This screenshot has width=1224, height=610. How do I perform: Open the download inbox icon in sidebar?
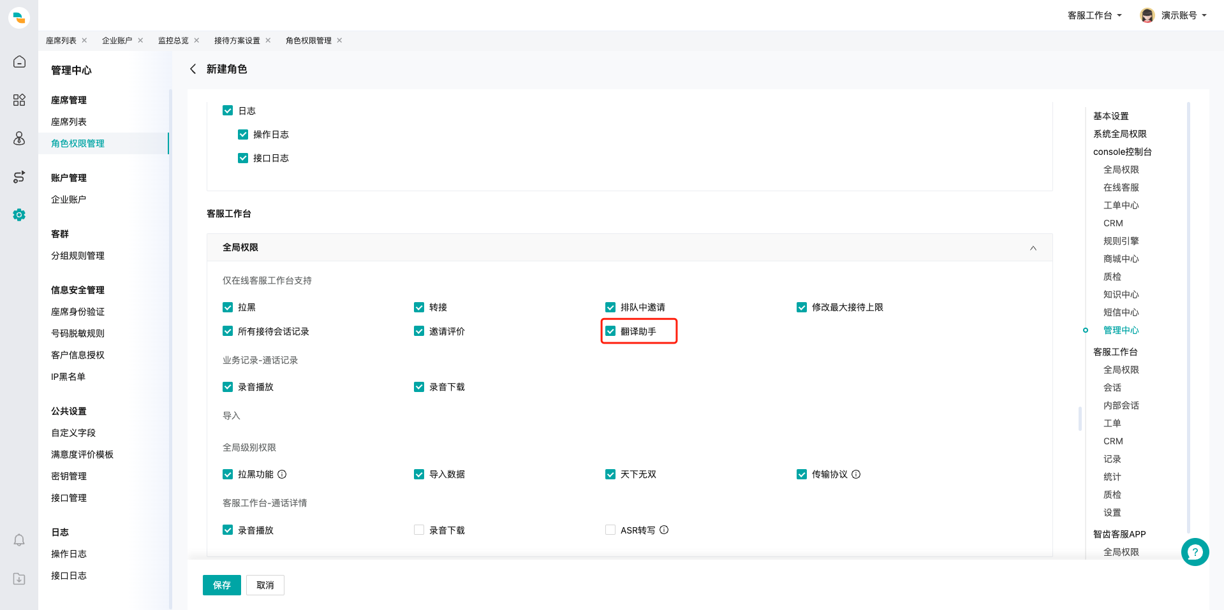click(19, 578)
